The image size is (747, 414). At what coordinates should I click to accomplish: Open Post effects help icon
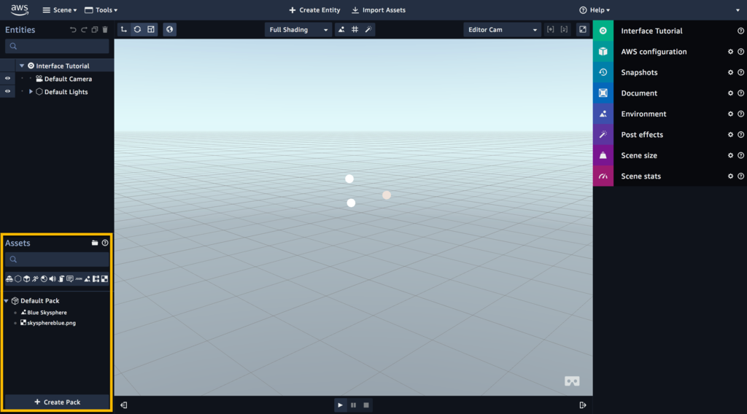click(x=741, y=135)
